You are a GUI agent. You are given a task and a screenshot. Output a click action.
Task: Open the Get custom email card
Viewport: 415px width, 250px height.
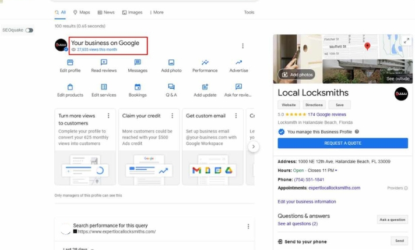tap(213, 147)
